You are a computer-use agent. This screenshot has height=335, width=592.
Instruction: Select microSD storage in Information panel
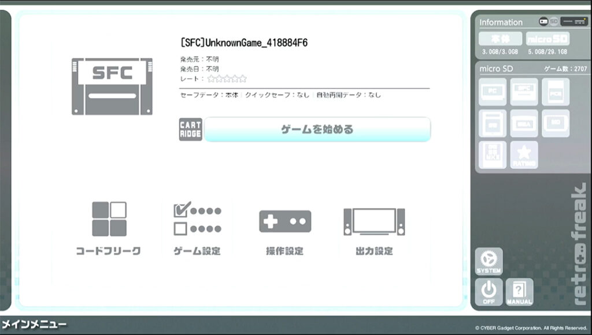click(x=547, y=39)
